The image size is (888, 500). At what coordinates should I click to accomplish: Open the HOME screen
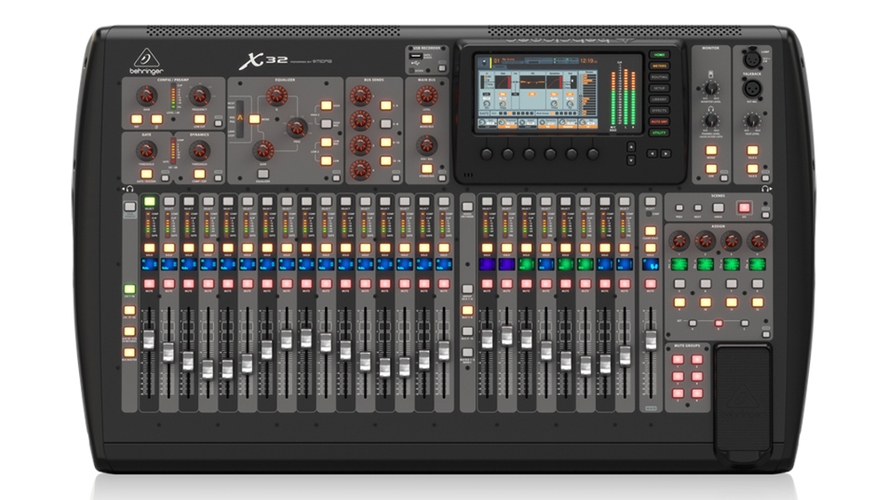659,55
